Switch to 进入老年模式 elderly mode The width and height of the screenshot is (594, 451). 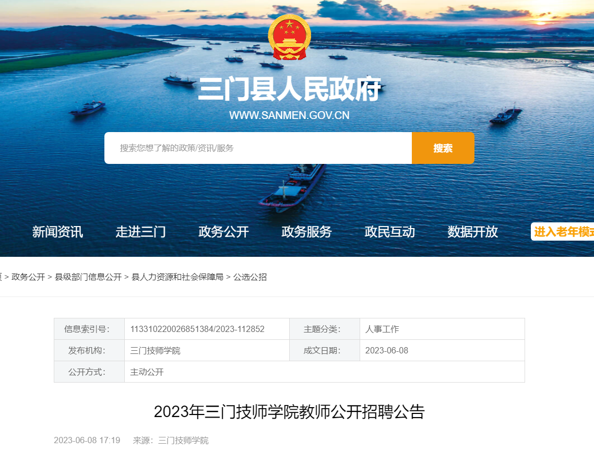pos(563,232)
